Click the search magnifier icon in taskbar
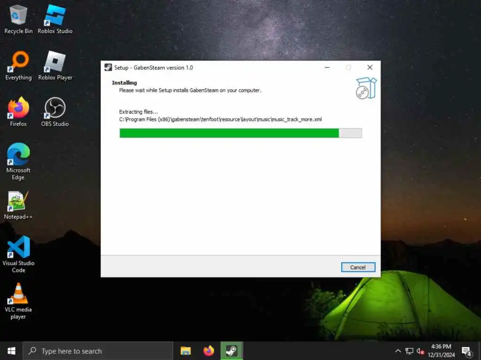 32,351
